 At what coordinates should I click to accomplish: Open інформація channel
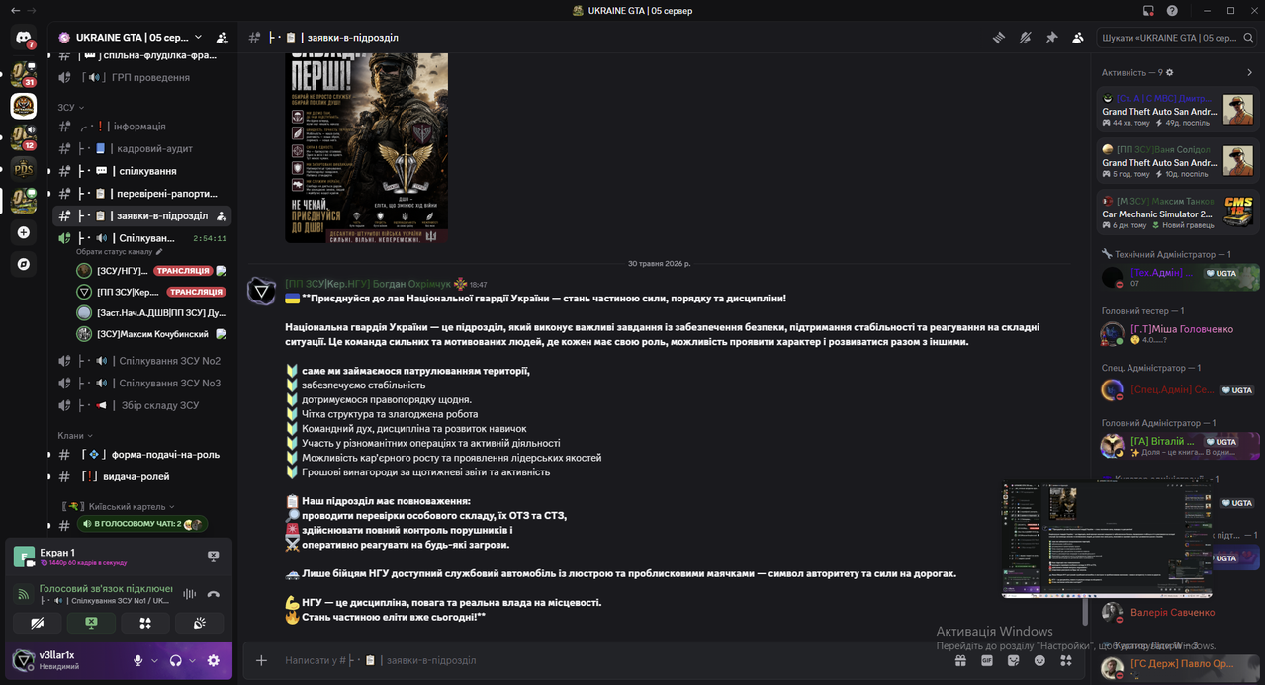142,127
